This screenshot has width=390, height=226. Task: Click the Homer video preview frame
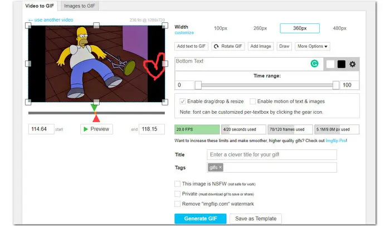click(96, 64)
